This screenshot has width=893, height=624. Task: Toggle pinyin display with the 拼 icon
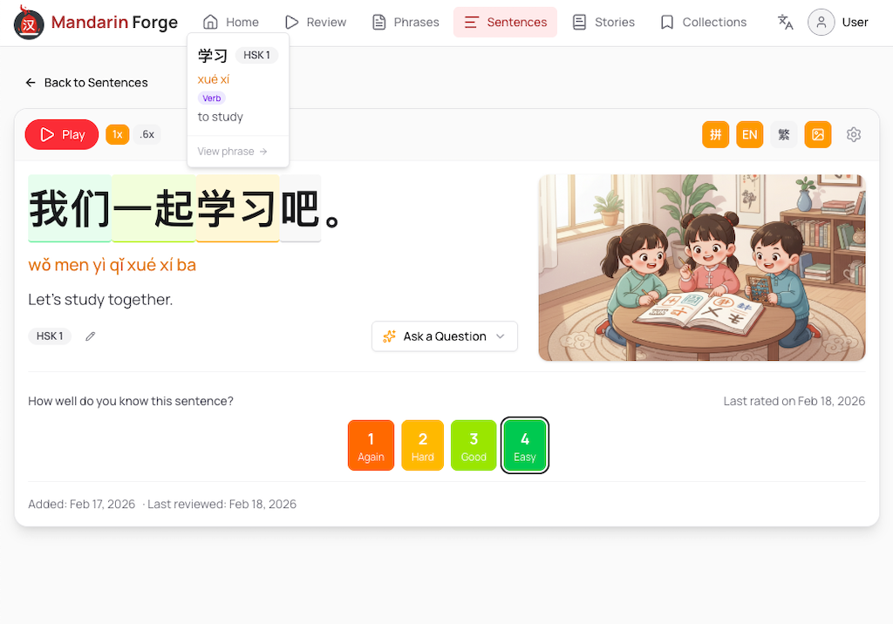tap(715, 134)
